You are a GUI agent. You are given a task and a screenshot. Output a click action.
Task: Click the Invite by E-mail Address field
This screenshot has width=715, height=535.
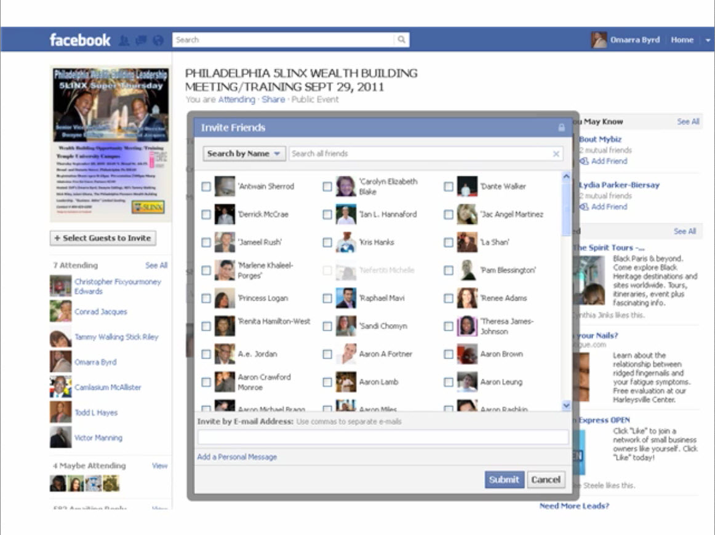click(383, 437)
